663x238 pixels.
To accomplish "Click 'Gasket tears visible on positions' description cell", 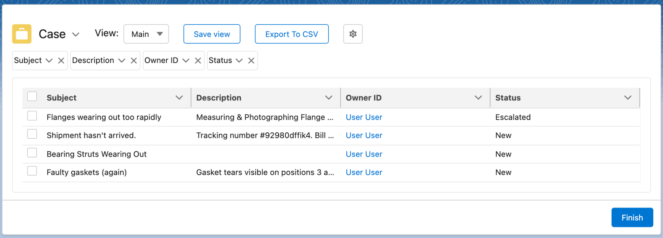I will 265,173.
